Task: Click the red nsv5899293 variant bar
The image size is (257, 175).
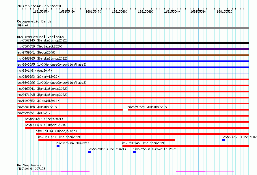Action: pyautogui.click(x=133, y=79)
